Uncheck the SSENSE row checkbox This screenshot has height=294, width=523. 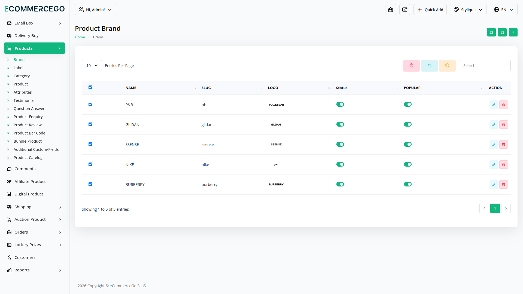point(90,144)
